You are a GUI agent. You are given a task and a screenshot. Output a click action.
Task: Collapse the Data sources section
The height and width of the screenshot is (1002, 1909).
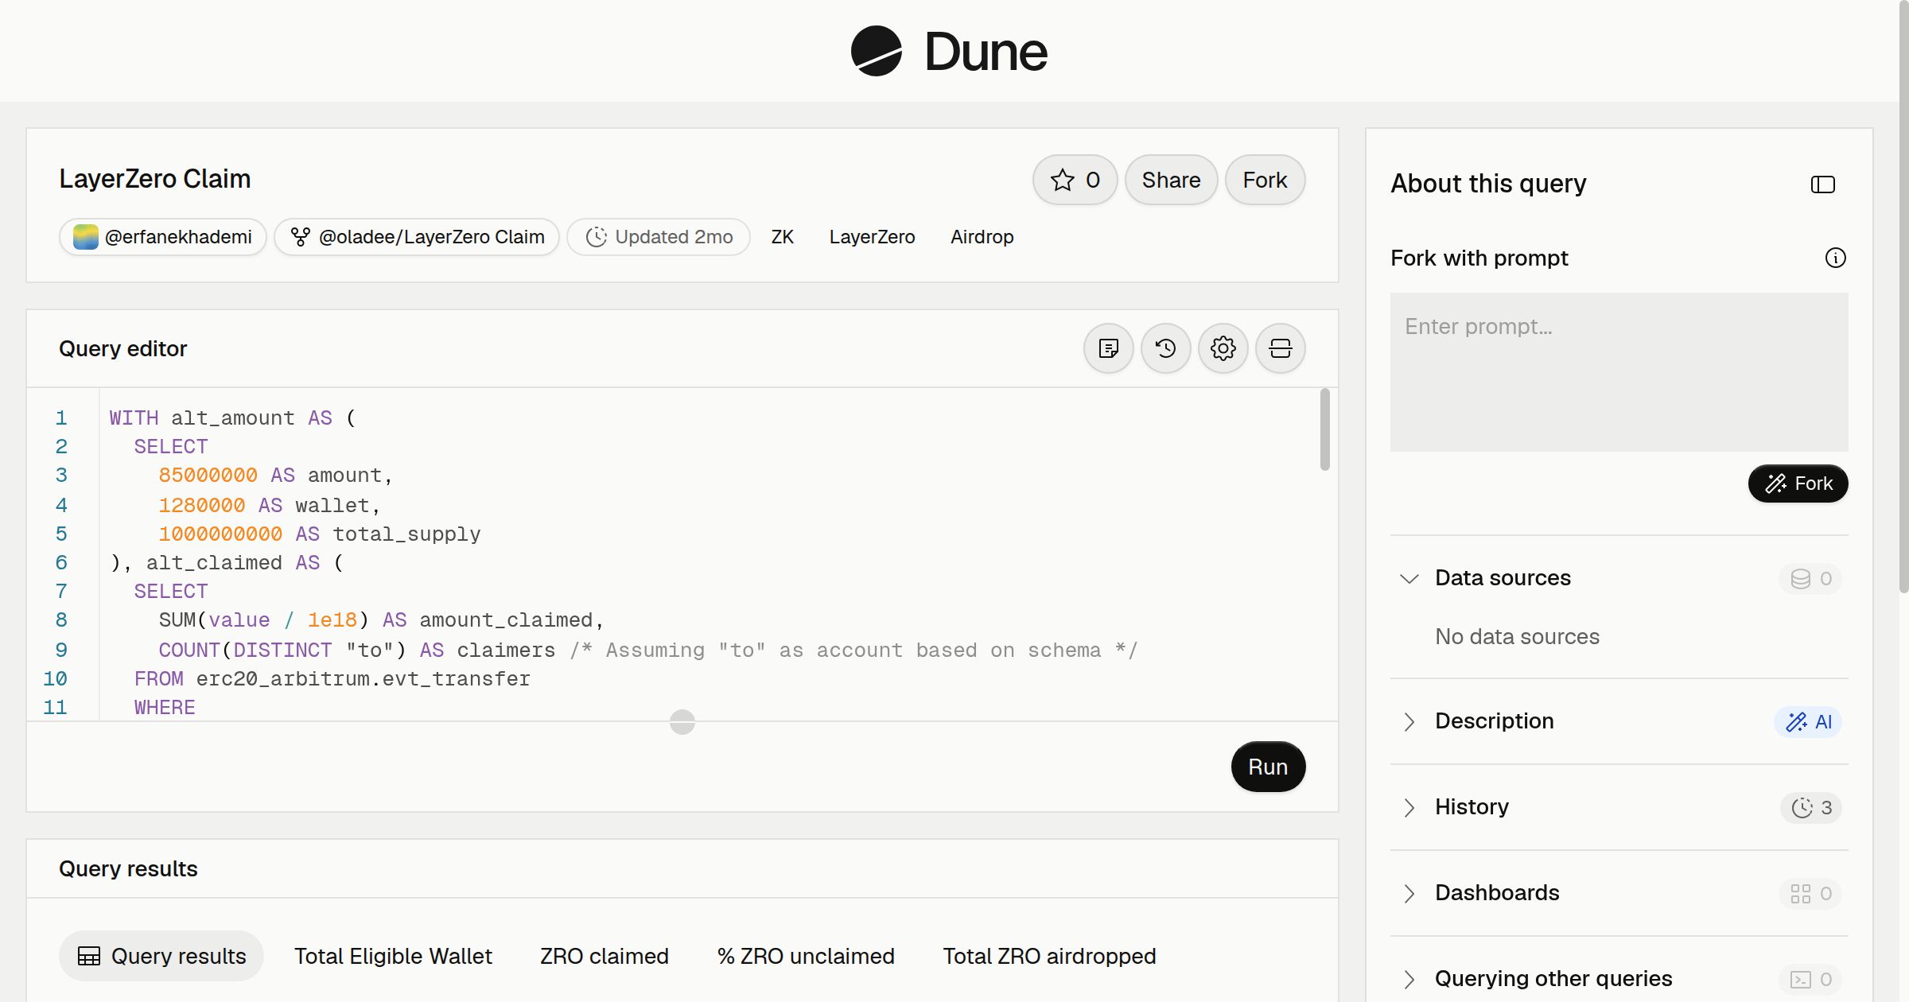pos(1409,578)
